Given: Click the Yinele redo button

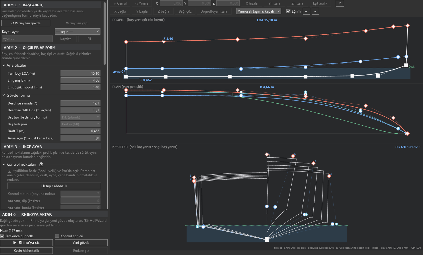Looking at the screenshot, I should [142, 3].
